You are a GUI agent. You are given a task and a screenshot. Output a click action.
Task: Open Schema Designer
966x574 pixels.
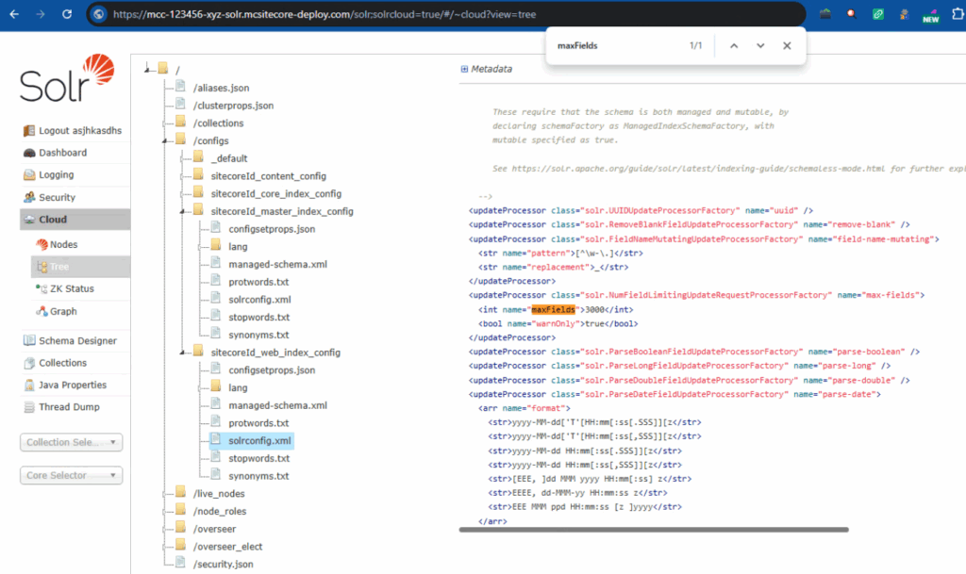tap(77, 341)
